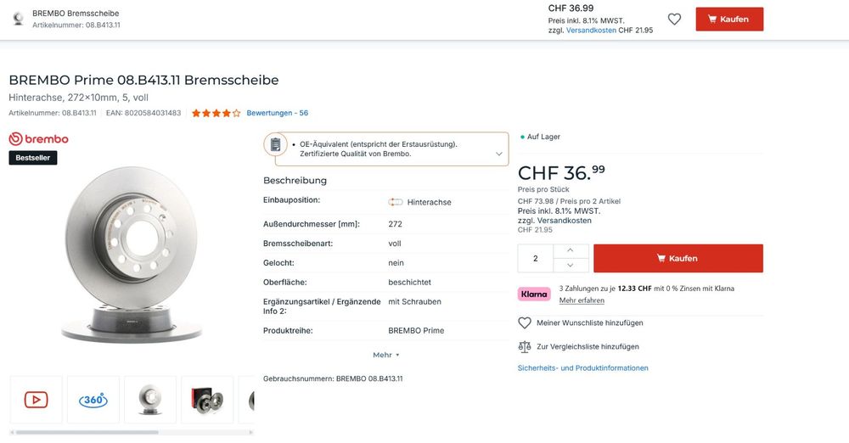This screenshot has height=443, width=849.
Task: Decrease the quantity with the down arrow
Action: (571, 265)
